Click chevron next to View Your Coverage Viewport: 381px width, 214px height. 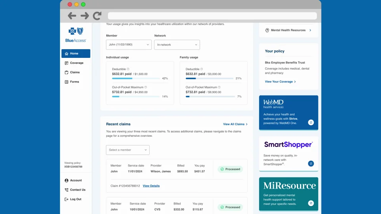[295, 82]
